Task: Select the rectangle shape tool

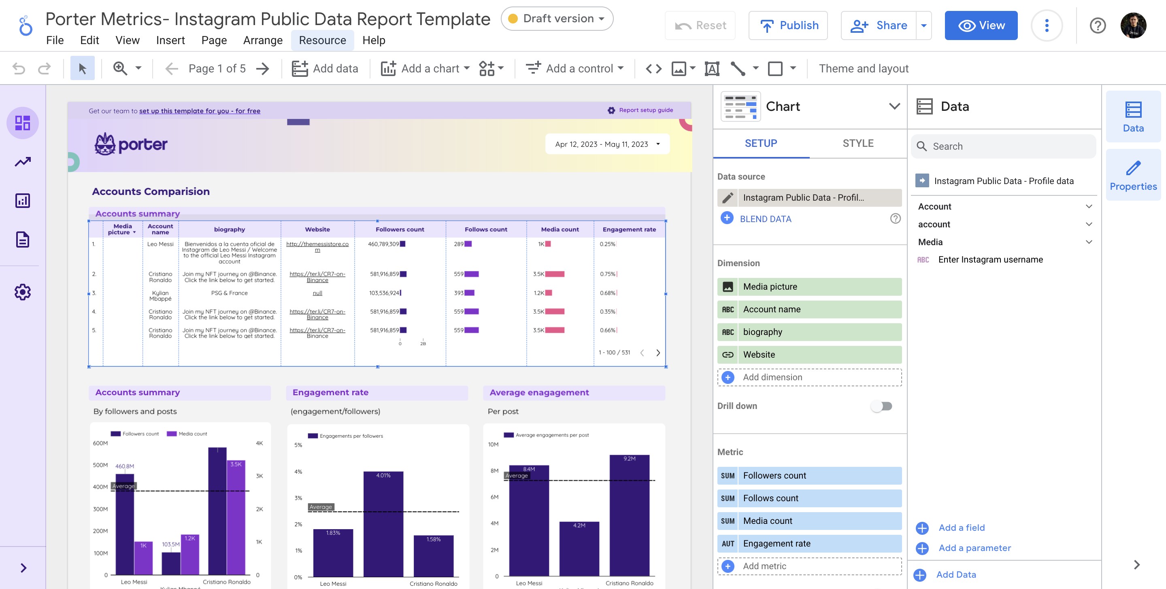Action: coord(775,68)
